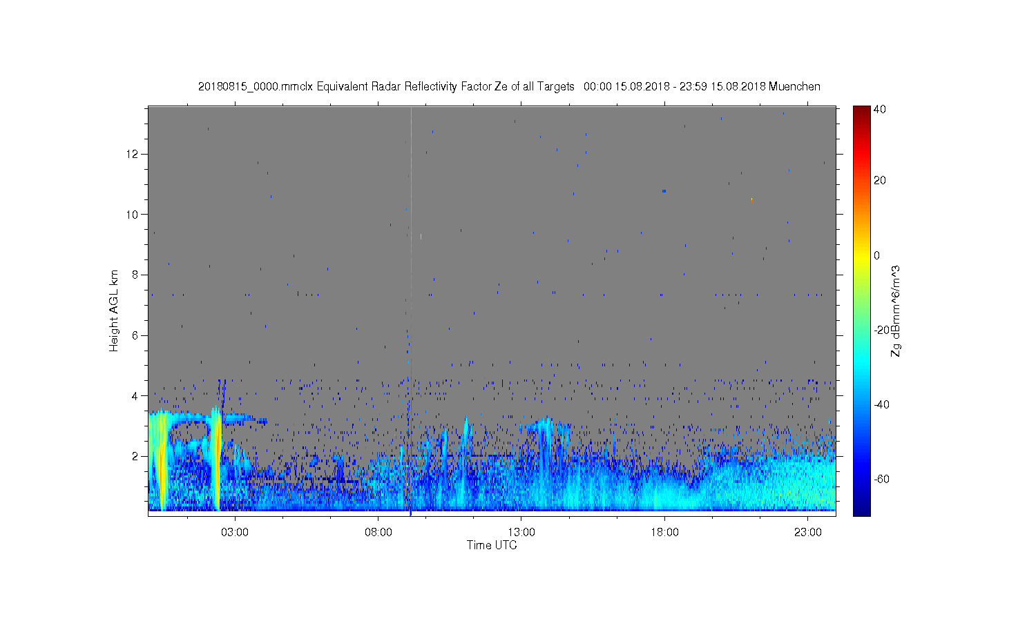Click the 13:00 time tick label

[x=521, y=533]
